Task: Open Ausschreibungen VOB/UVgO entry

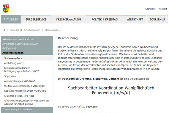Action: [20, 81]
